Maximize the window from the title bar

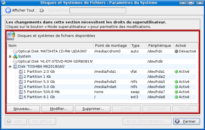pyautogui.click(x=191, y=3)
